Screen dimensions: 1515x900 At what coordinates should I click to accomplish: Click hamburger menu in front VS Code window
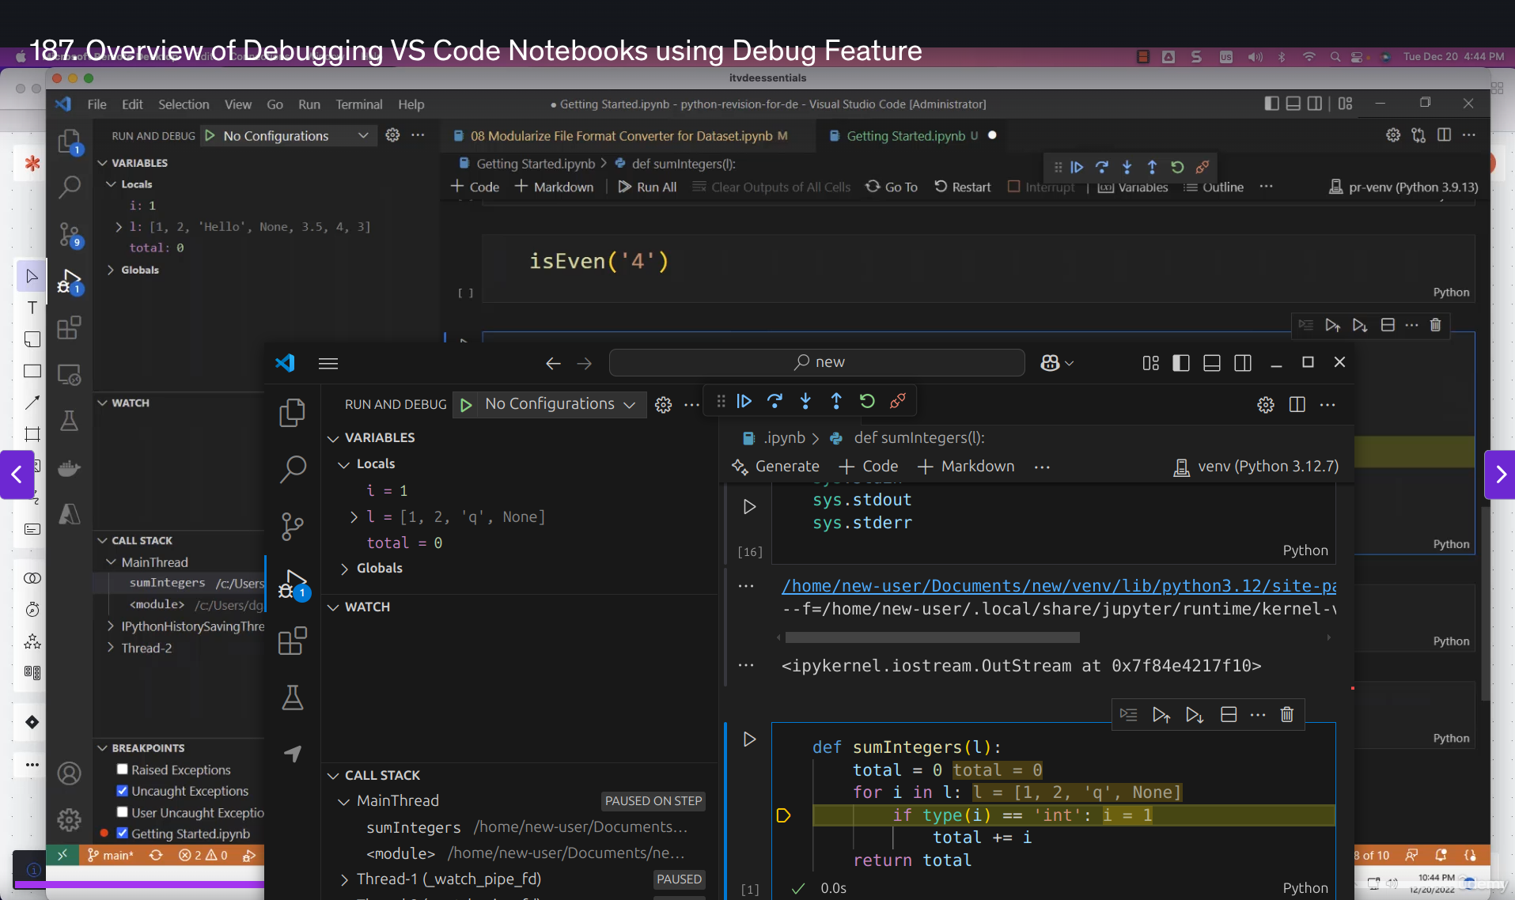pos(328,363)
